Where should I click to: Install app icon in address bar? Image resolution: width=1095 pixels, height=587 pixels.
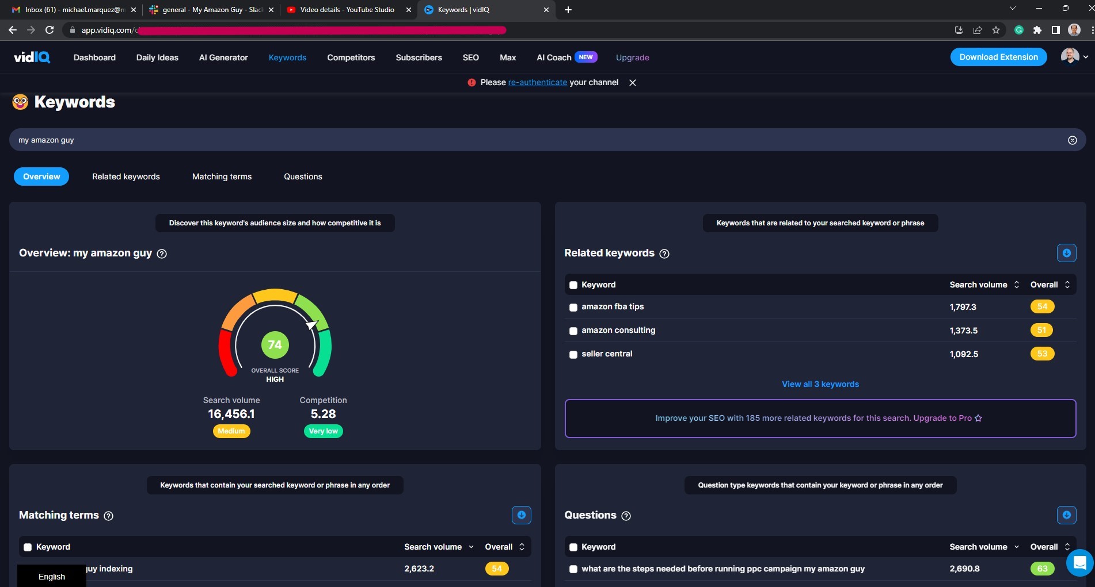(x=959, y=30)
